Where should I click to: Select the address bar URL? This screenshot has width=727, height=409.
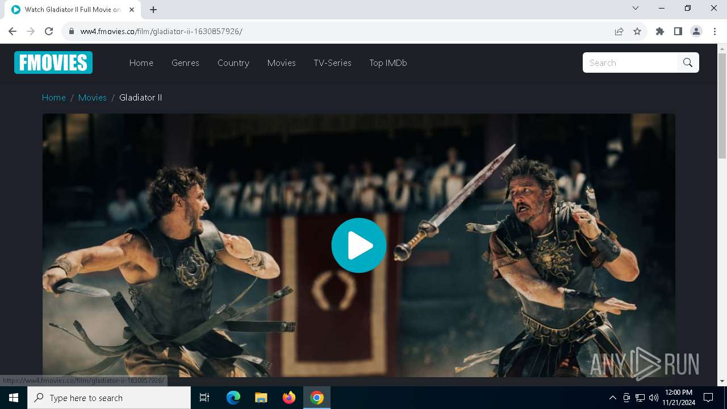[161, 31]
